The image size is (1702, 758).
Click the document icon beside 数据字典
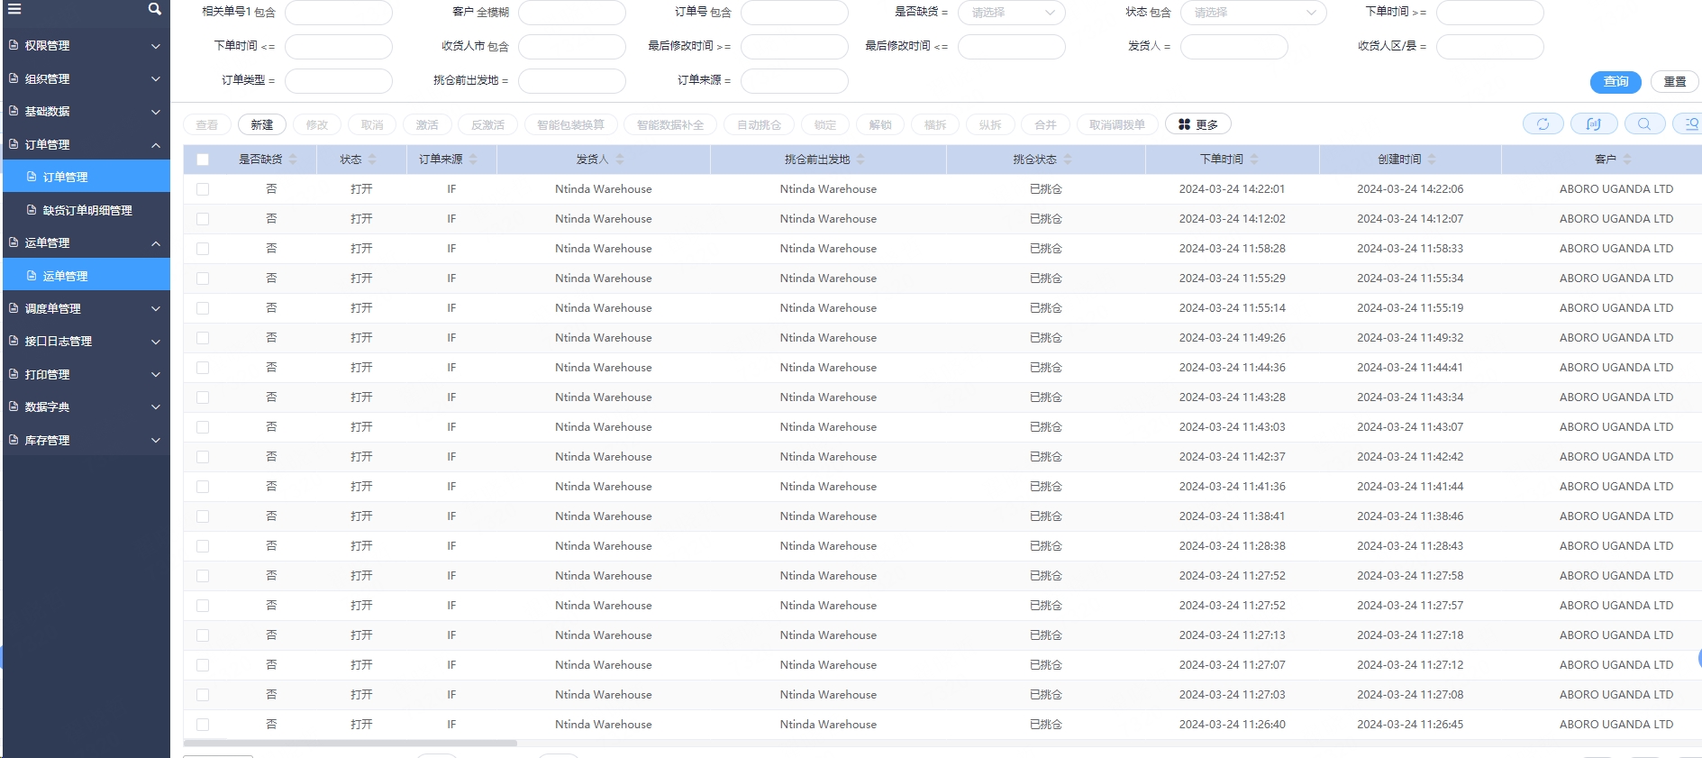point(14,406)
